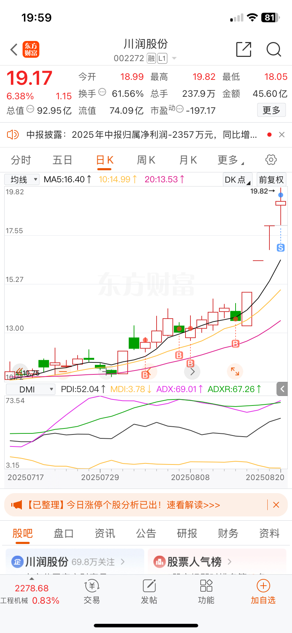Tap the 前复权 adjustment button
Viewport: 292px width, 633px height.
(271, 179)
